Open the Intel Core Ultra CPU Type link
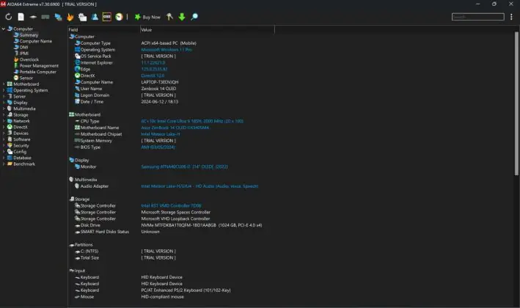This screenshot has height=308, width=520. (x=192, y=121)
